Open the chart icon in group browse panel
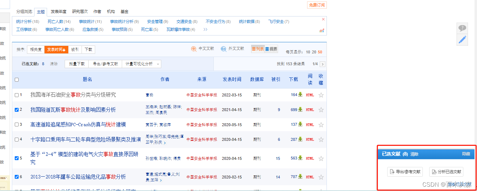 pyautogui.click(x=321, y=30)
